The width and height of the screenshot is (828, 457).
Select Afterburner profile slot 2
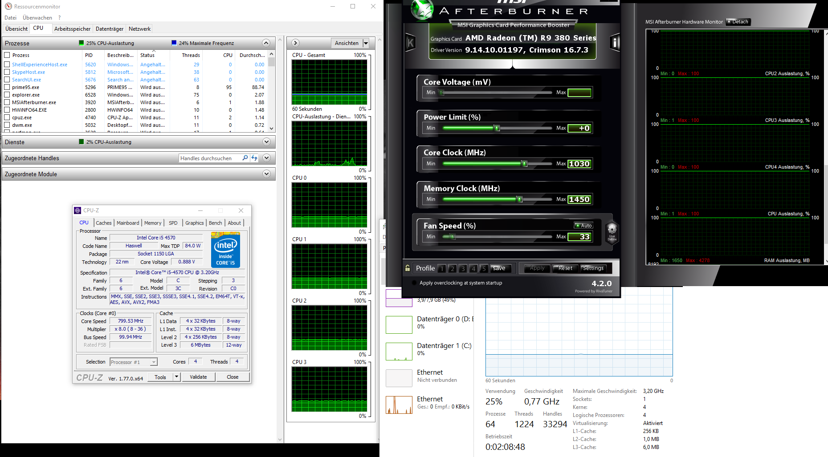pyautogui.click(x=452, y=268)
